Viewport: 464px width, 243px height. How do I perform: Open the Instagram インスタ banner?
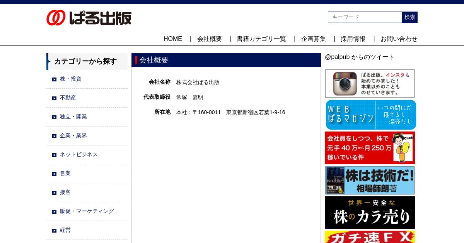click(x=370, y=83)
